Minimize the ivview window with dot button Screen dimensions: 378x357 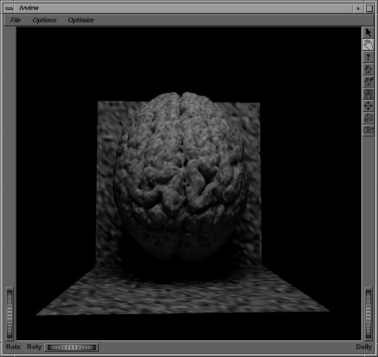click(358, 8)
